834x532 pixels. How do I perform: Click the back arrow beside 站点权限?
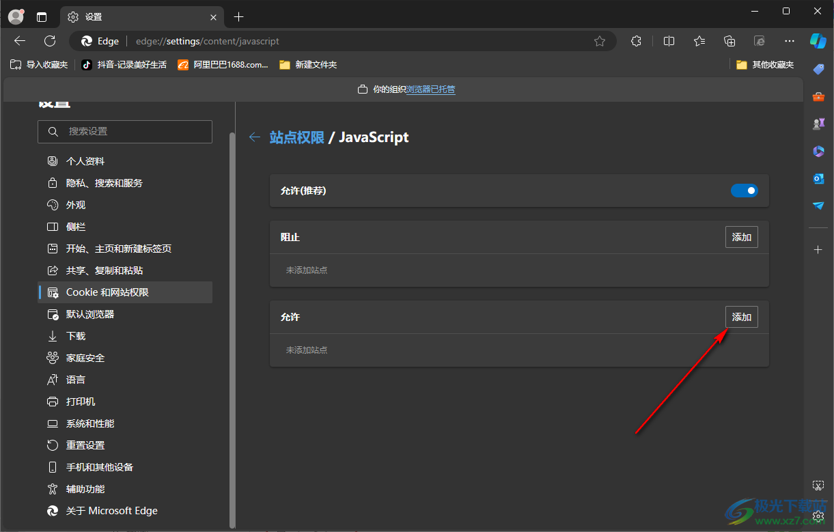(x=255, y=137)
